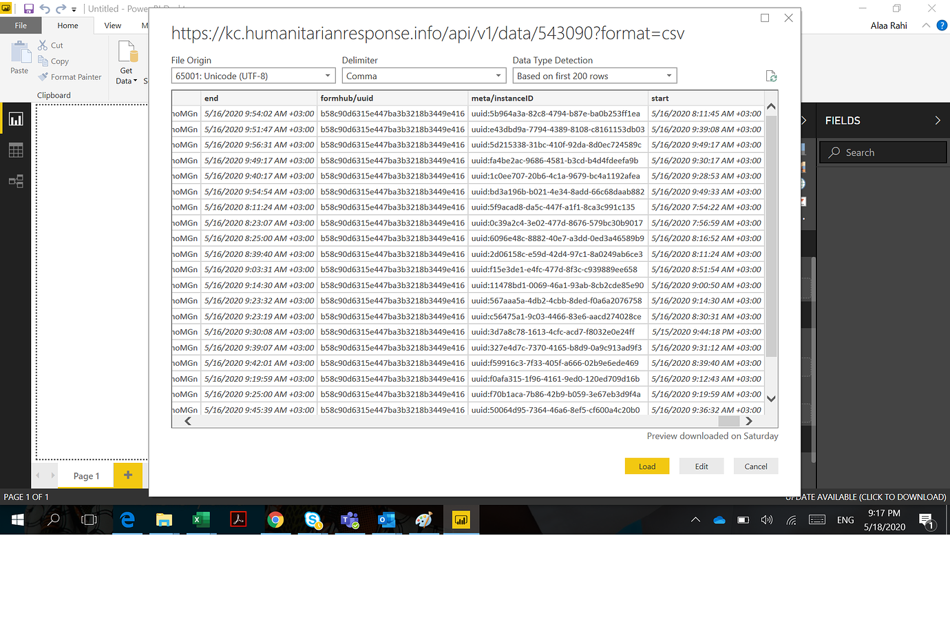Launch Excel from the taskbar

201,519
